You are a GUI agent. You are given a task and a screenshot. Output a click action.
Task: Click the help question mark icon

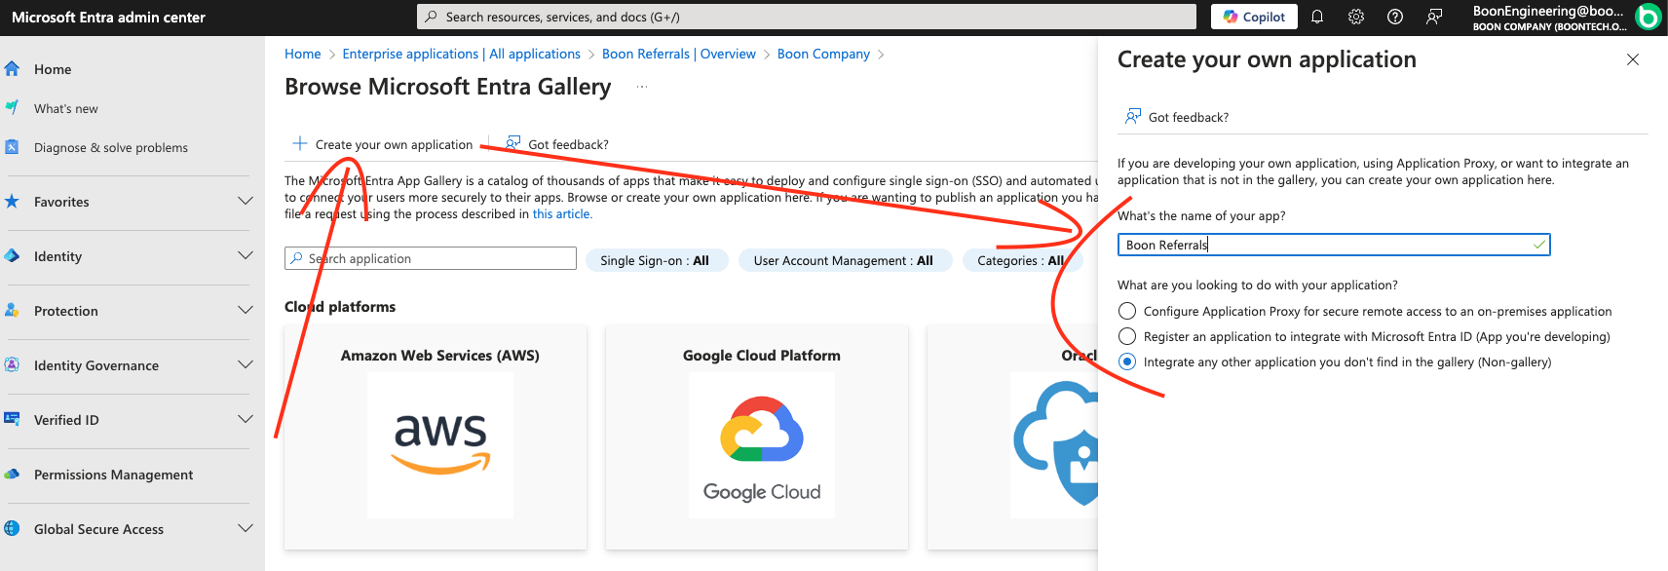(x=1395, y=17)
